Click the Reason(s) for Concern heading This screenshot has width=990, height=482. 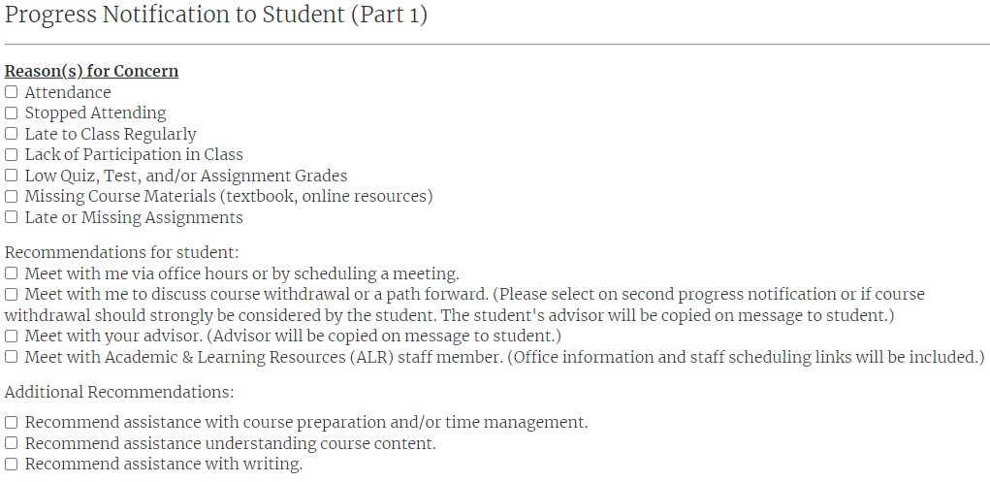[91, 71]
